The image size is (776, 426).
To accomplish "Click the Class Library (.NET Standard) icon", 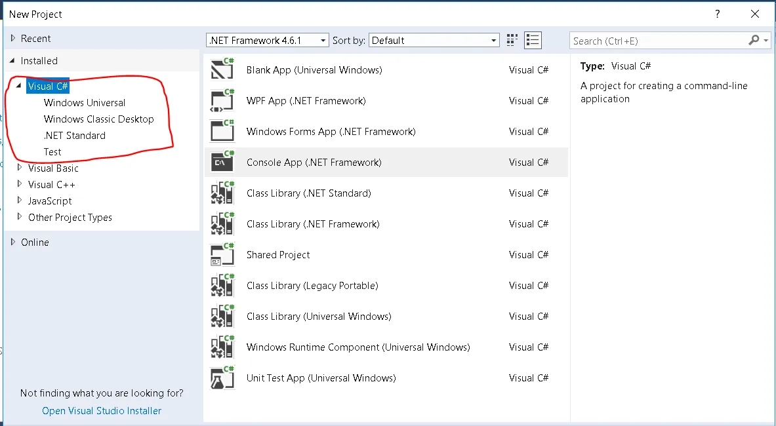I will pos(222,193).
